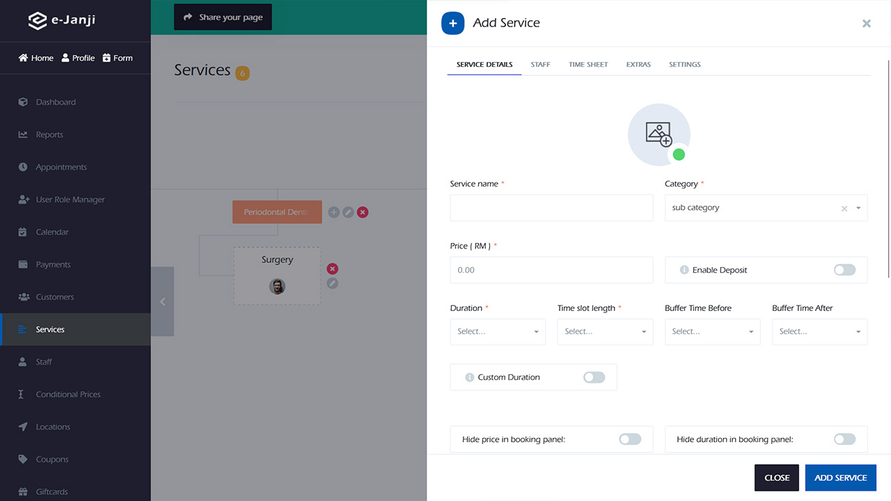Click red delete icon beside Periodontal Dentistry
This screenshot has width=891, height=501.
[x=363, y=212]
